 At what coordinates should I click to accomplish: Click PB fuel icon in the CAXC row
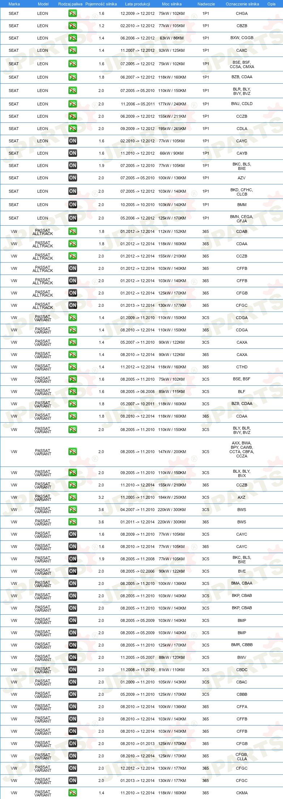[x=73, y=50]
